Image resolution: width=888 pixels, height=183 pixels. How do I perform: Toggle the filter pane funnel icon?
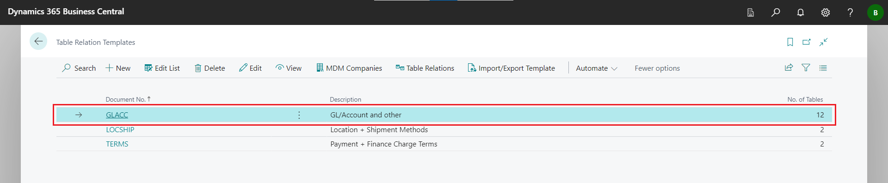tap(806, 67)
